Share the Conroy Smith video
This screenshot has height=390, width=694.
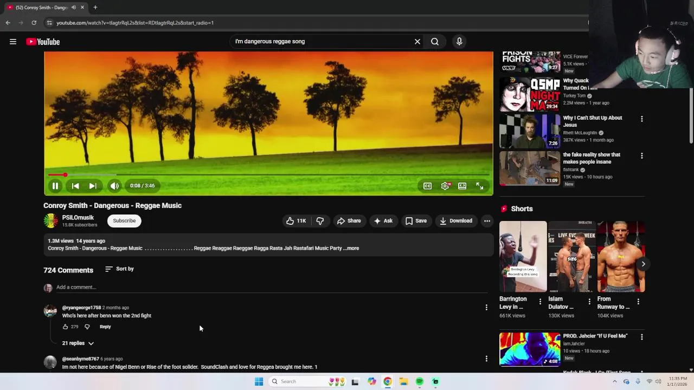pos(349,220)
